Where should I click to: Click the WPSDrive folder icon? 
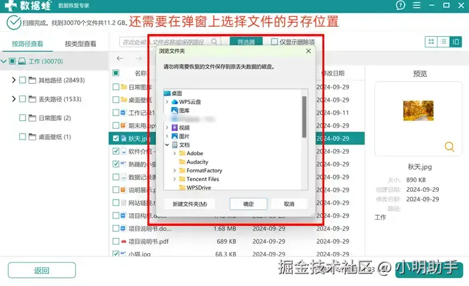pos(182,188)
